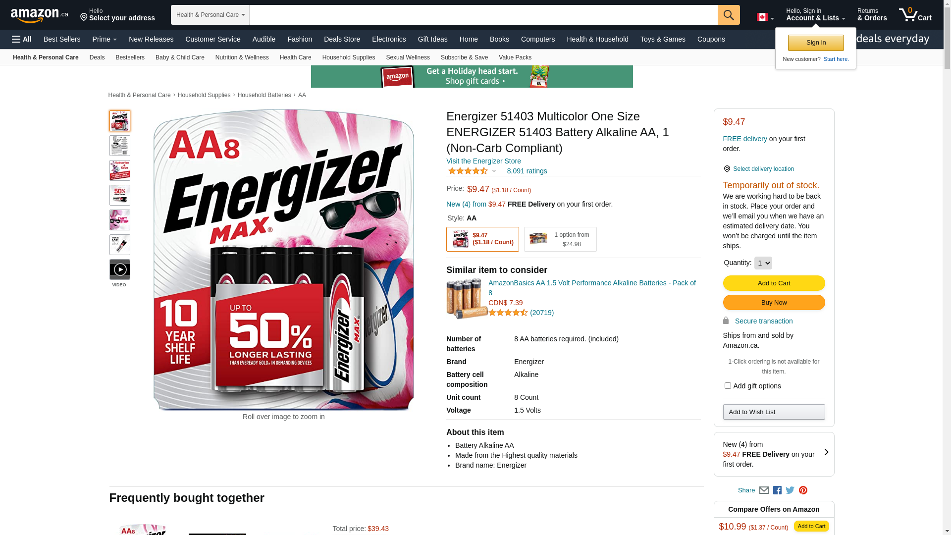This screenshot has width=951, height=535.
Task: Open the Deals Store menu item
Action: (x=342, y=39)
